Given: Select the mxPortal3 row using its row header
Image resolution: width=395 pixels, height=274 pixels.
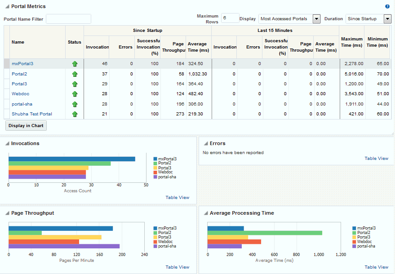Looking at the screenshot, I should coord(7,64).
